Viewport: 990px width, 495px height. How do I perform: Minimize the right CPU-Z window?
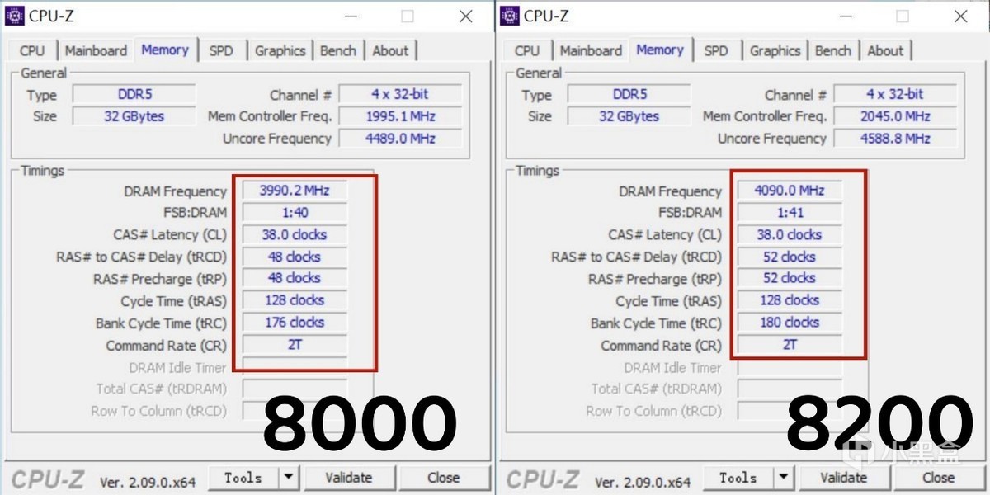click(844, 16)
